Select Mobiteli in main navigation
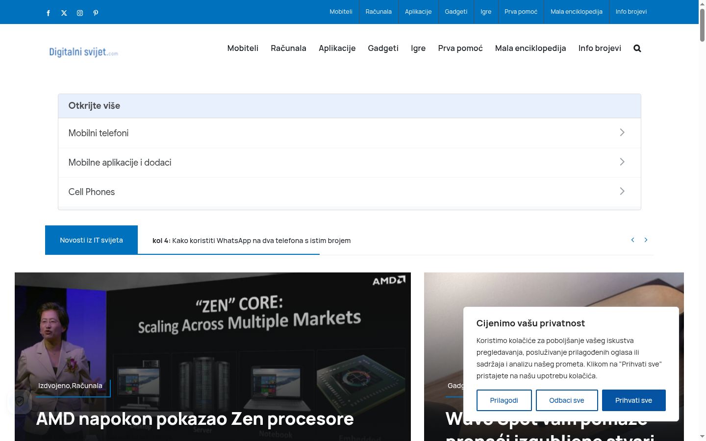Screen dimensions: 706x441 [x=243, y=48]
